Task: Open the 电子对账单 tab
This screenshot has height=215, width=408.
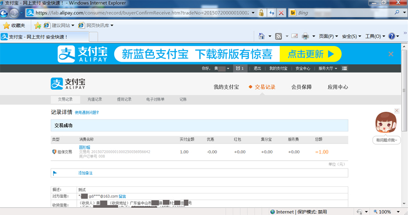Action: click(x=155, y=99)
